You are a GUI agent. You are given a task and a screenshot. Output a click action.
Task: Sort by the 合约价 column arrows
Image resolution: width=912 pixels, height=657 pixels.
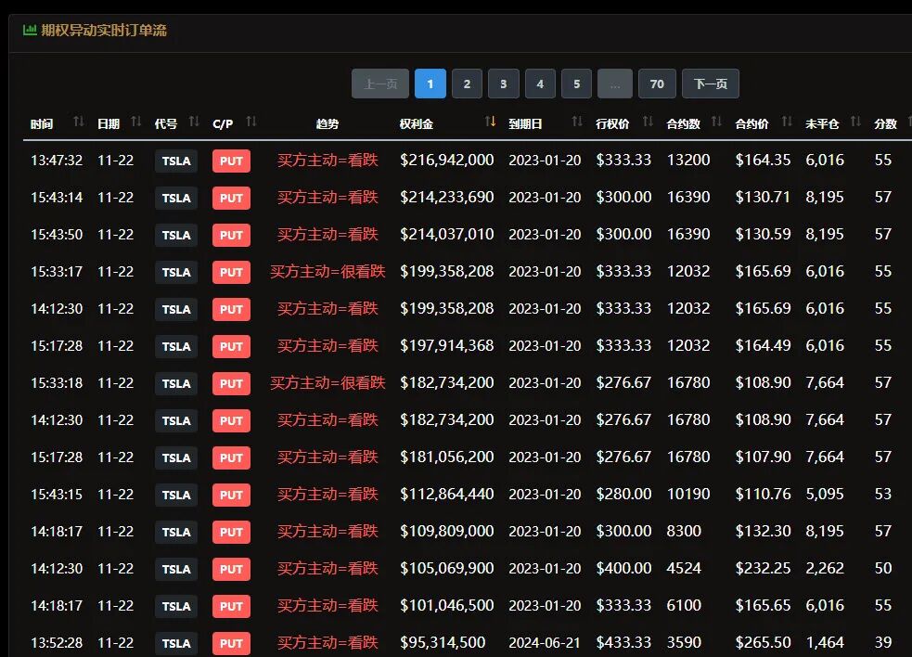(x=787, y=122)
